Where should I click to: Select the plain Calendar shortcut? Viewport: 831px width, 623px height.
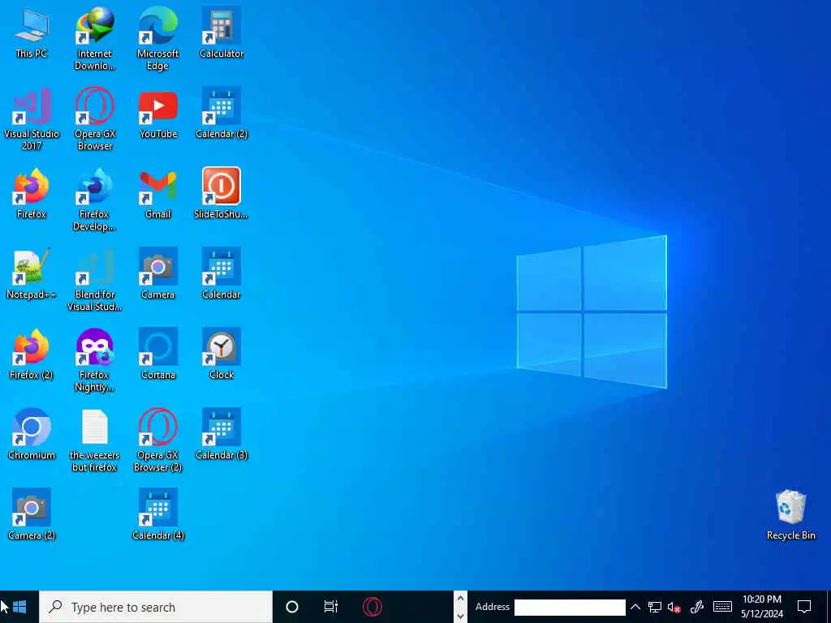[x=222, y=274]
